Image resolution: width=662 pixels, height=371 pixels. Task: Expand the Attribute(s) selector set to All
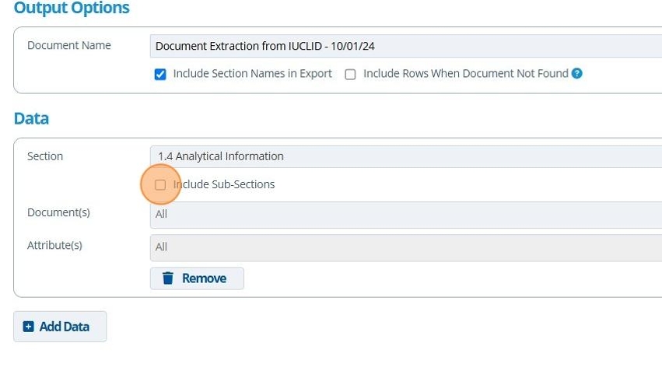coord(405,247)
